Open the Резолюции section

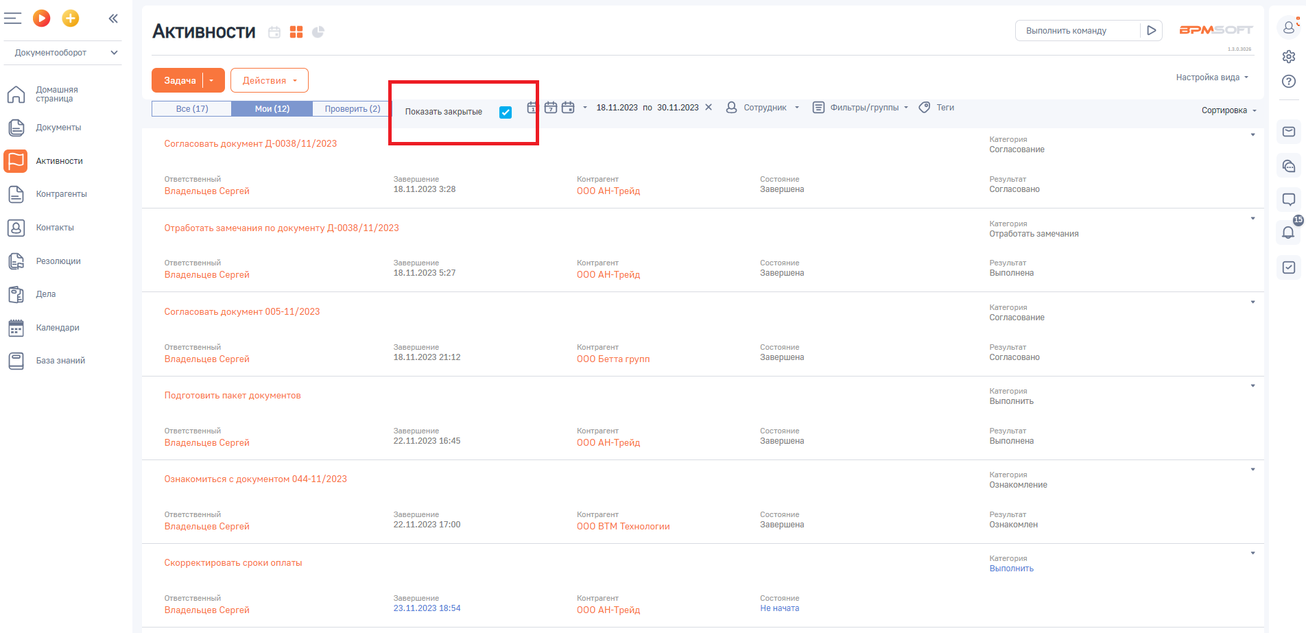click(58, 261)
